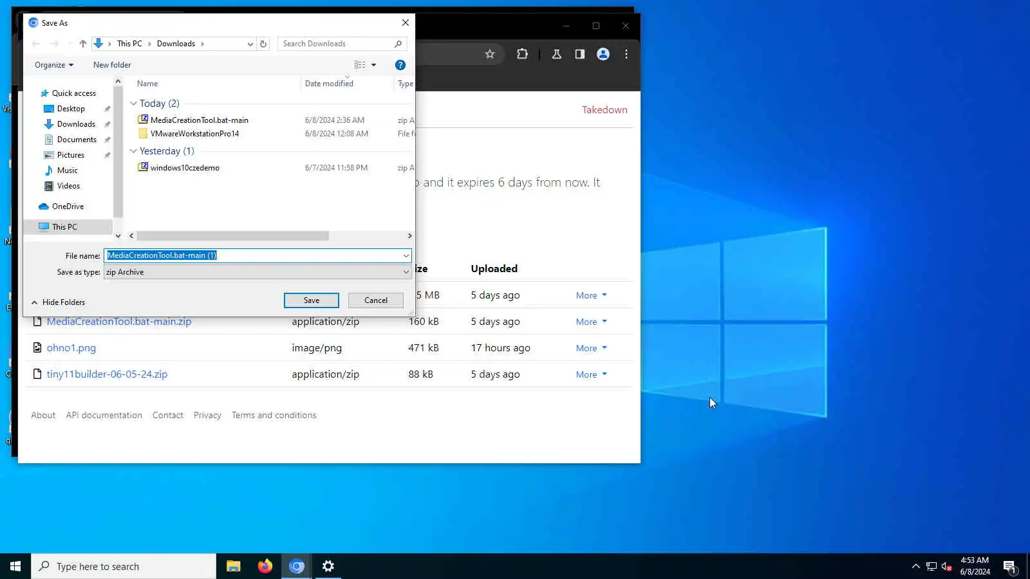The width and height of the screenshot is (1030, 579).
Task: Switch to Chrome on the taskbar
Action: tap(296, 566)
